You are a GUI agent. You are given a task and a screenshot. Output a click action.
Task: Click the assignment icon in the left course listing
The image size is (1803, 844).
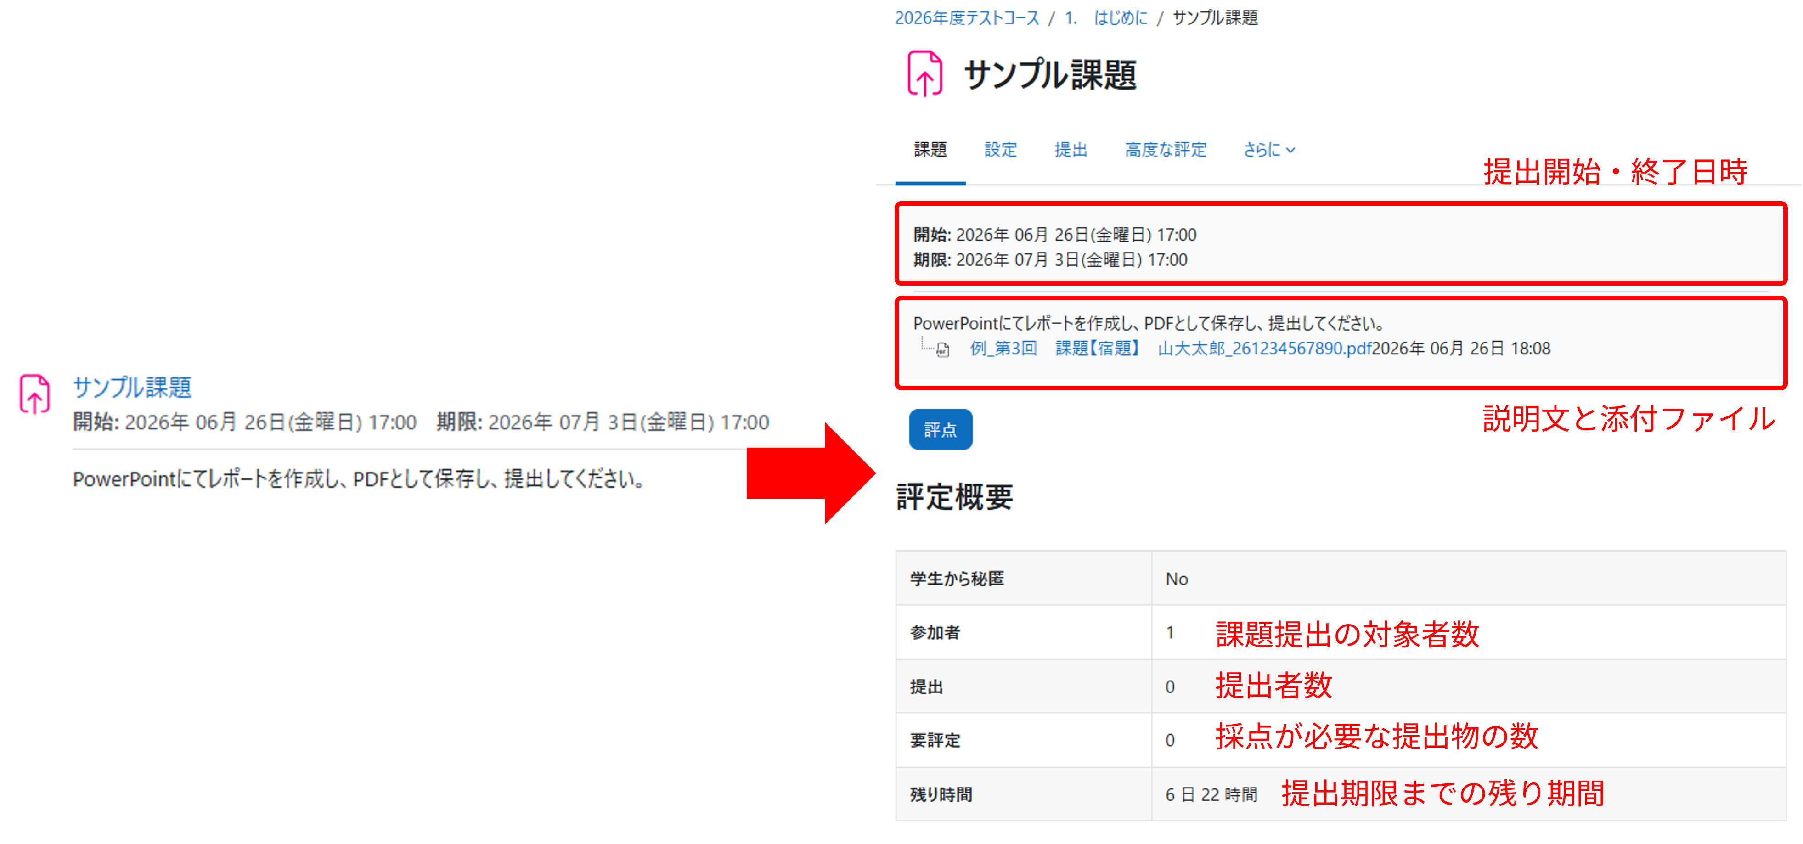pyautogui.click(x=34, y=394)
